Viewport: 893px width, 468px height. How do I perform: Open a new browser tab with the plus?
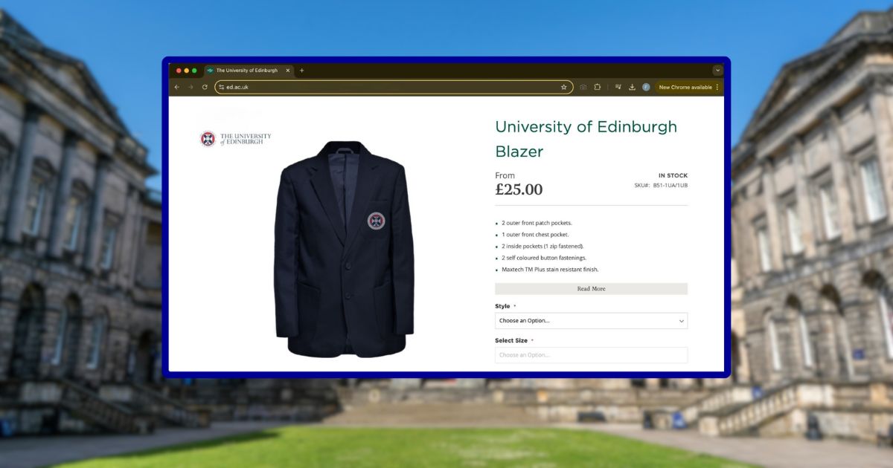tap(301, 71)
